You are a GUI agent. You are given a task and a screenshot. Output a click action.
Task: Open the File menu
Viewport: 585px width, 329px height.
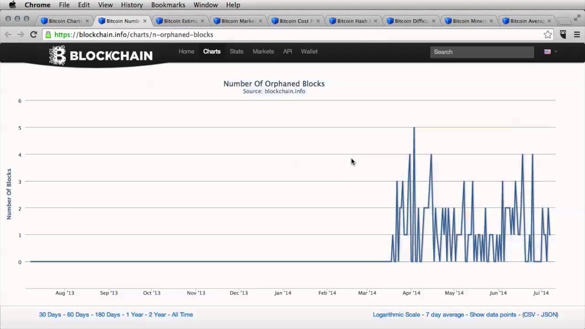[64, 5]
